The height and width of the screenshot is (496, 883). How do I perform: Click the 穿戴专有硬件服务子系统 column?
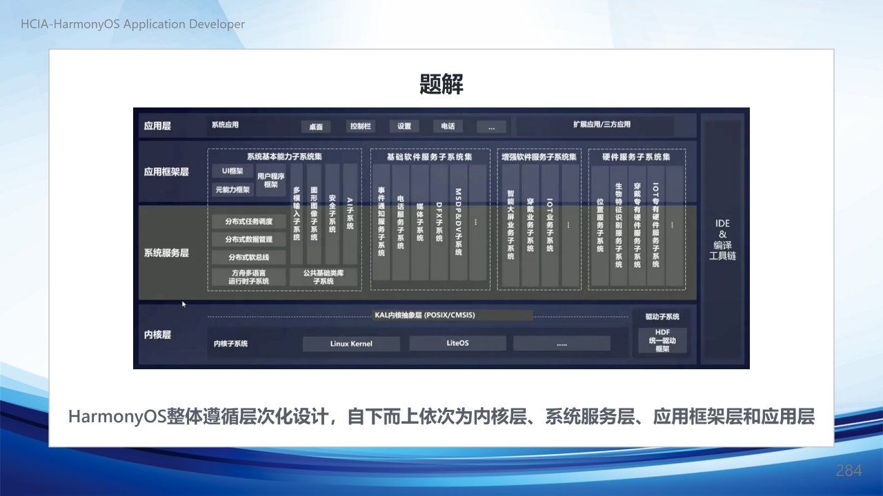[637, 225]
